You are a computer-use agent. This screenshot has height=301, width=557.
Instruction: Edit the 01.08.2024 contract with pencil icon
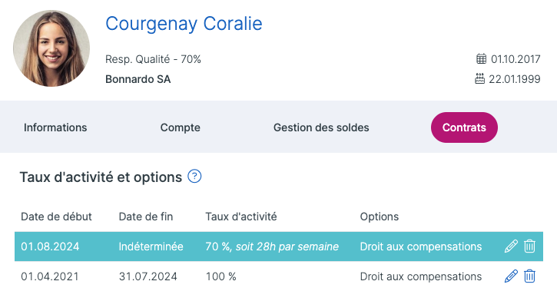(x=511, y=246)
